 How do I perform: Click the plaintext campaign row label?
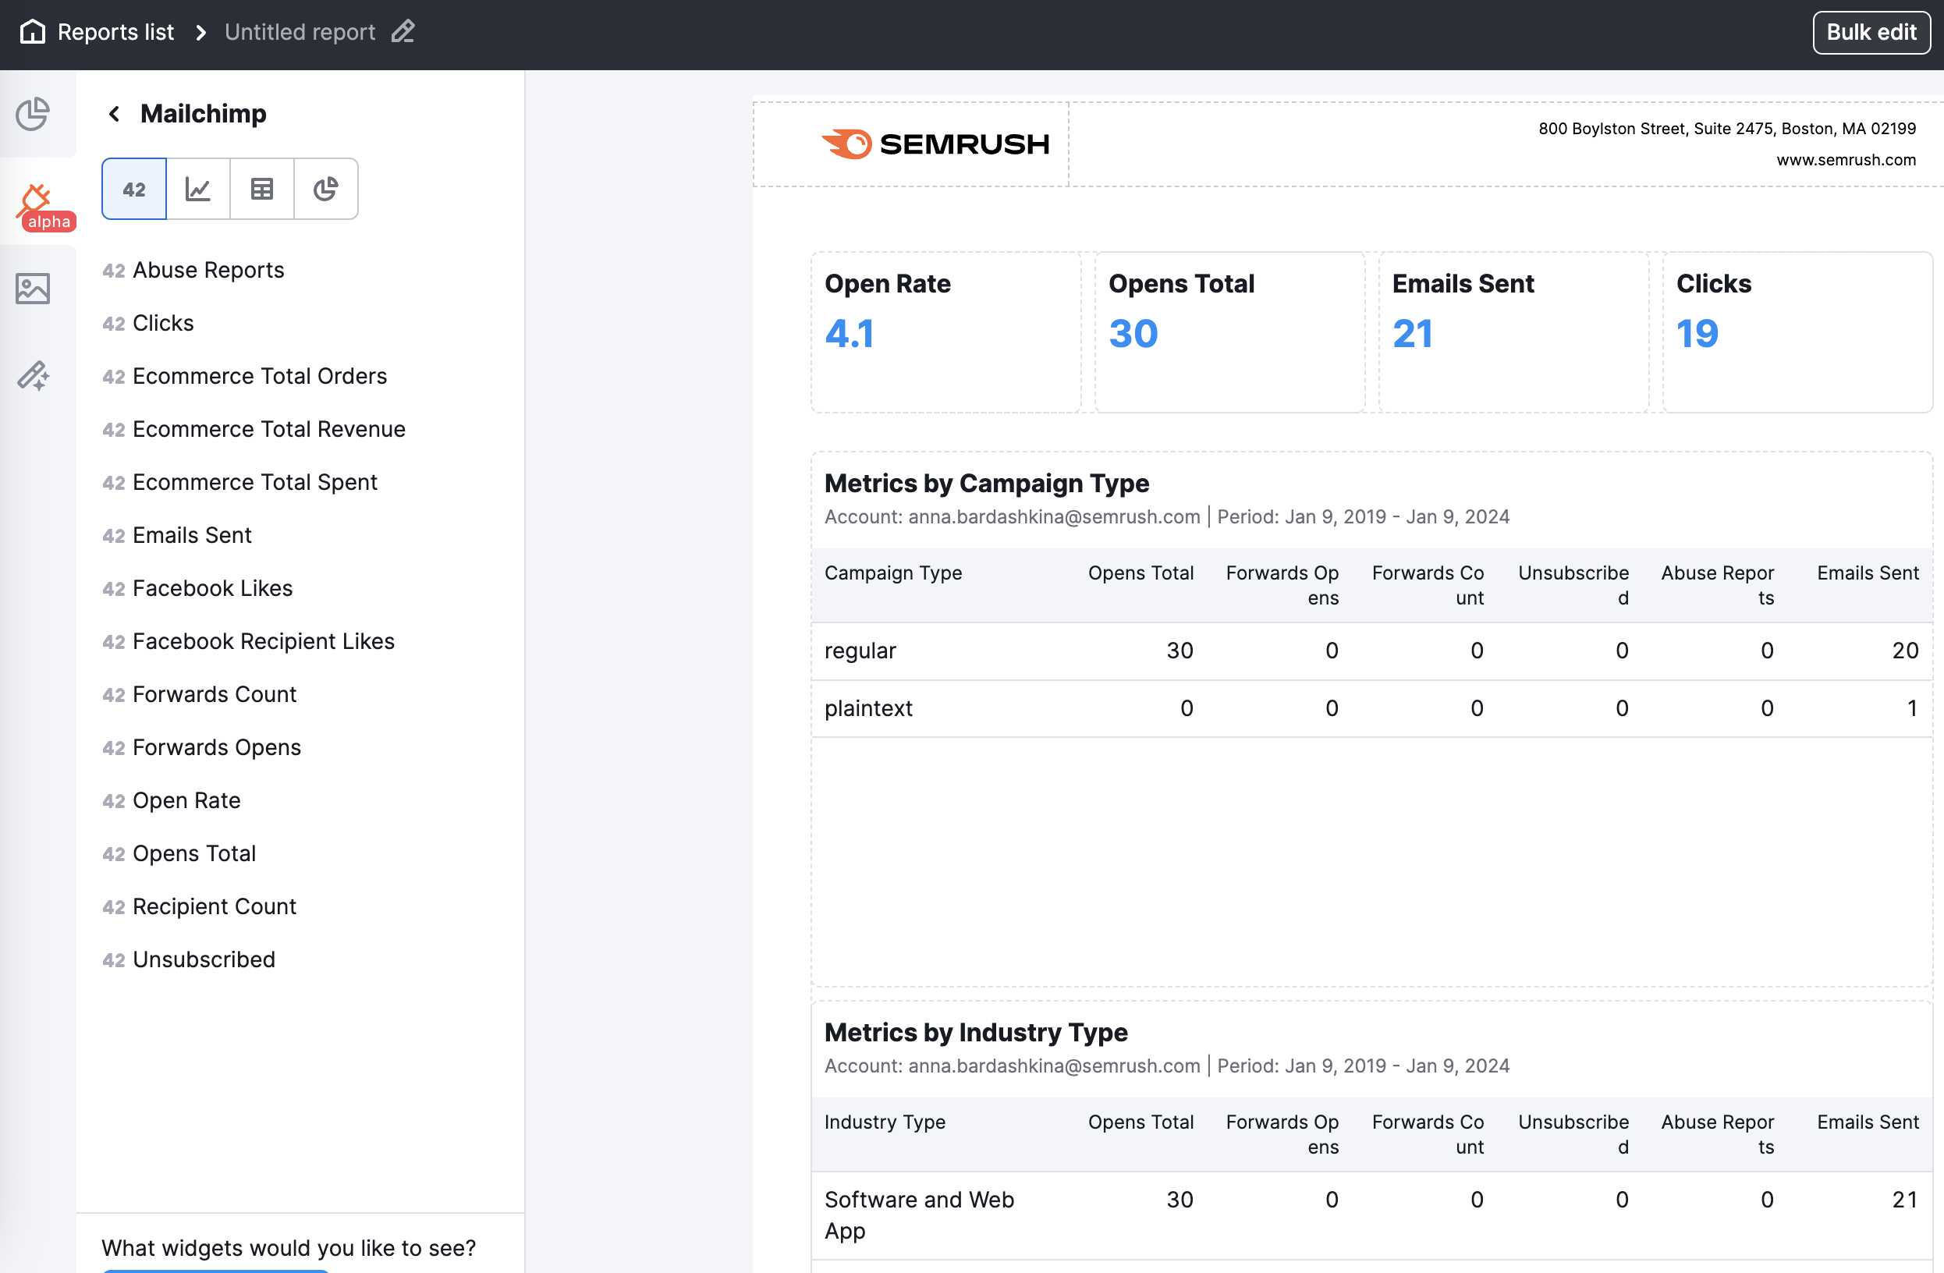coord(868,708)
